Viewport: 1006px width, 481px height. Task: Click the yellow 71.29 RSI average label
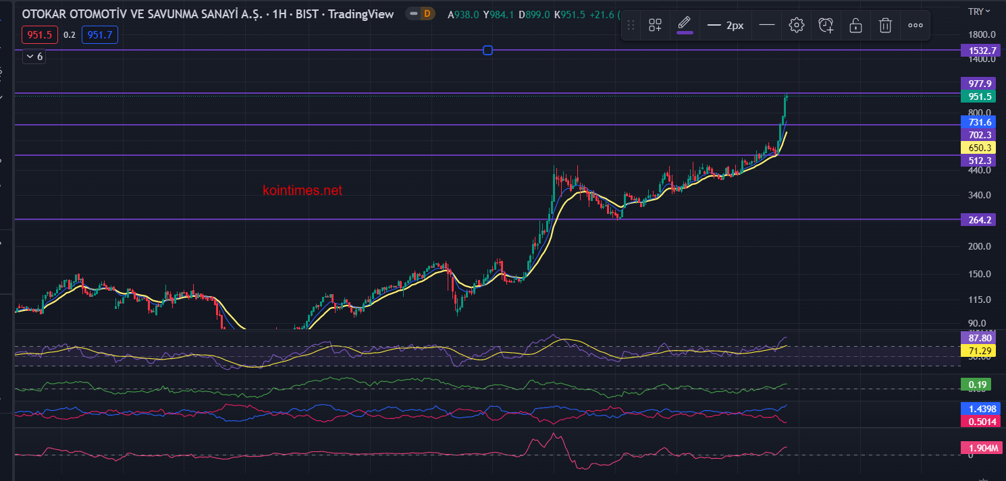click(978, 351)
